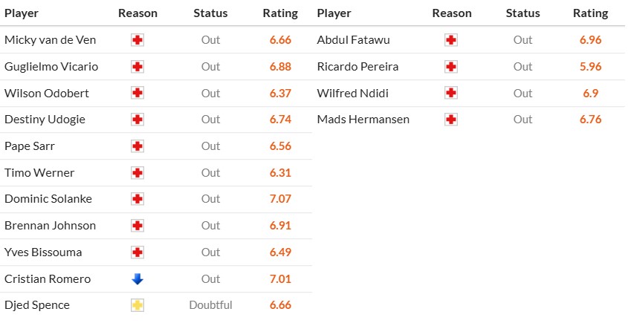Click the injury icon next to Abdul Fatawu
Viewport: 628px width, 323px height.
tap(451, 40)
